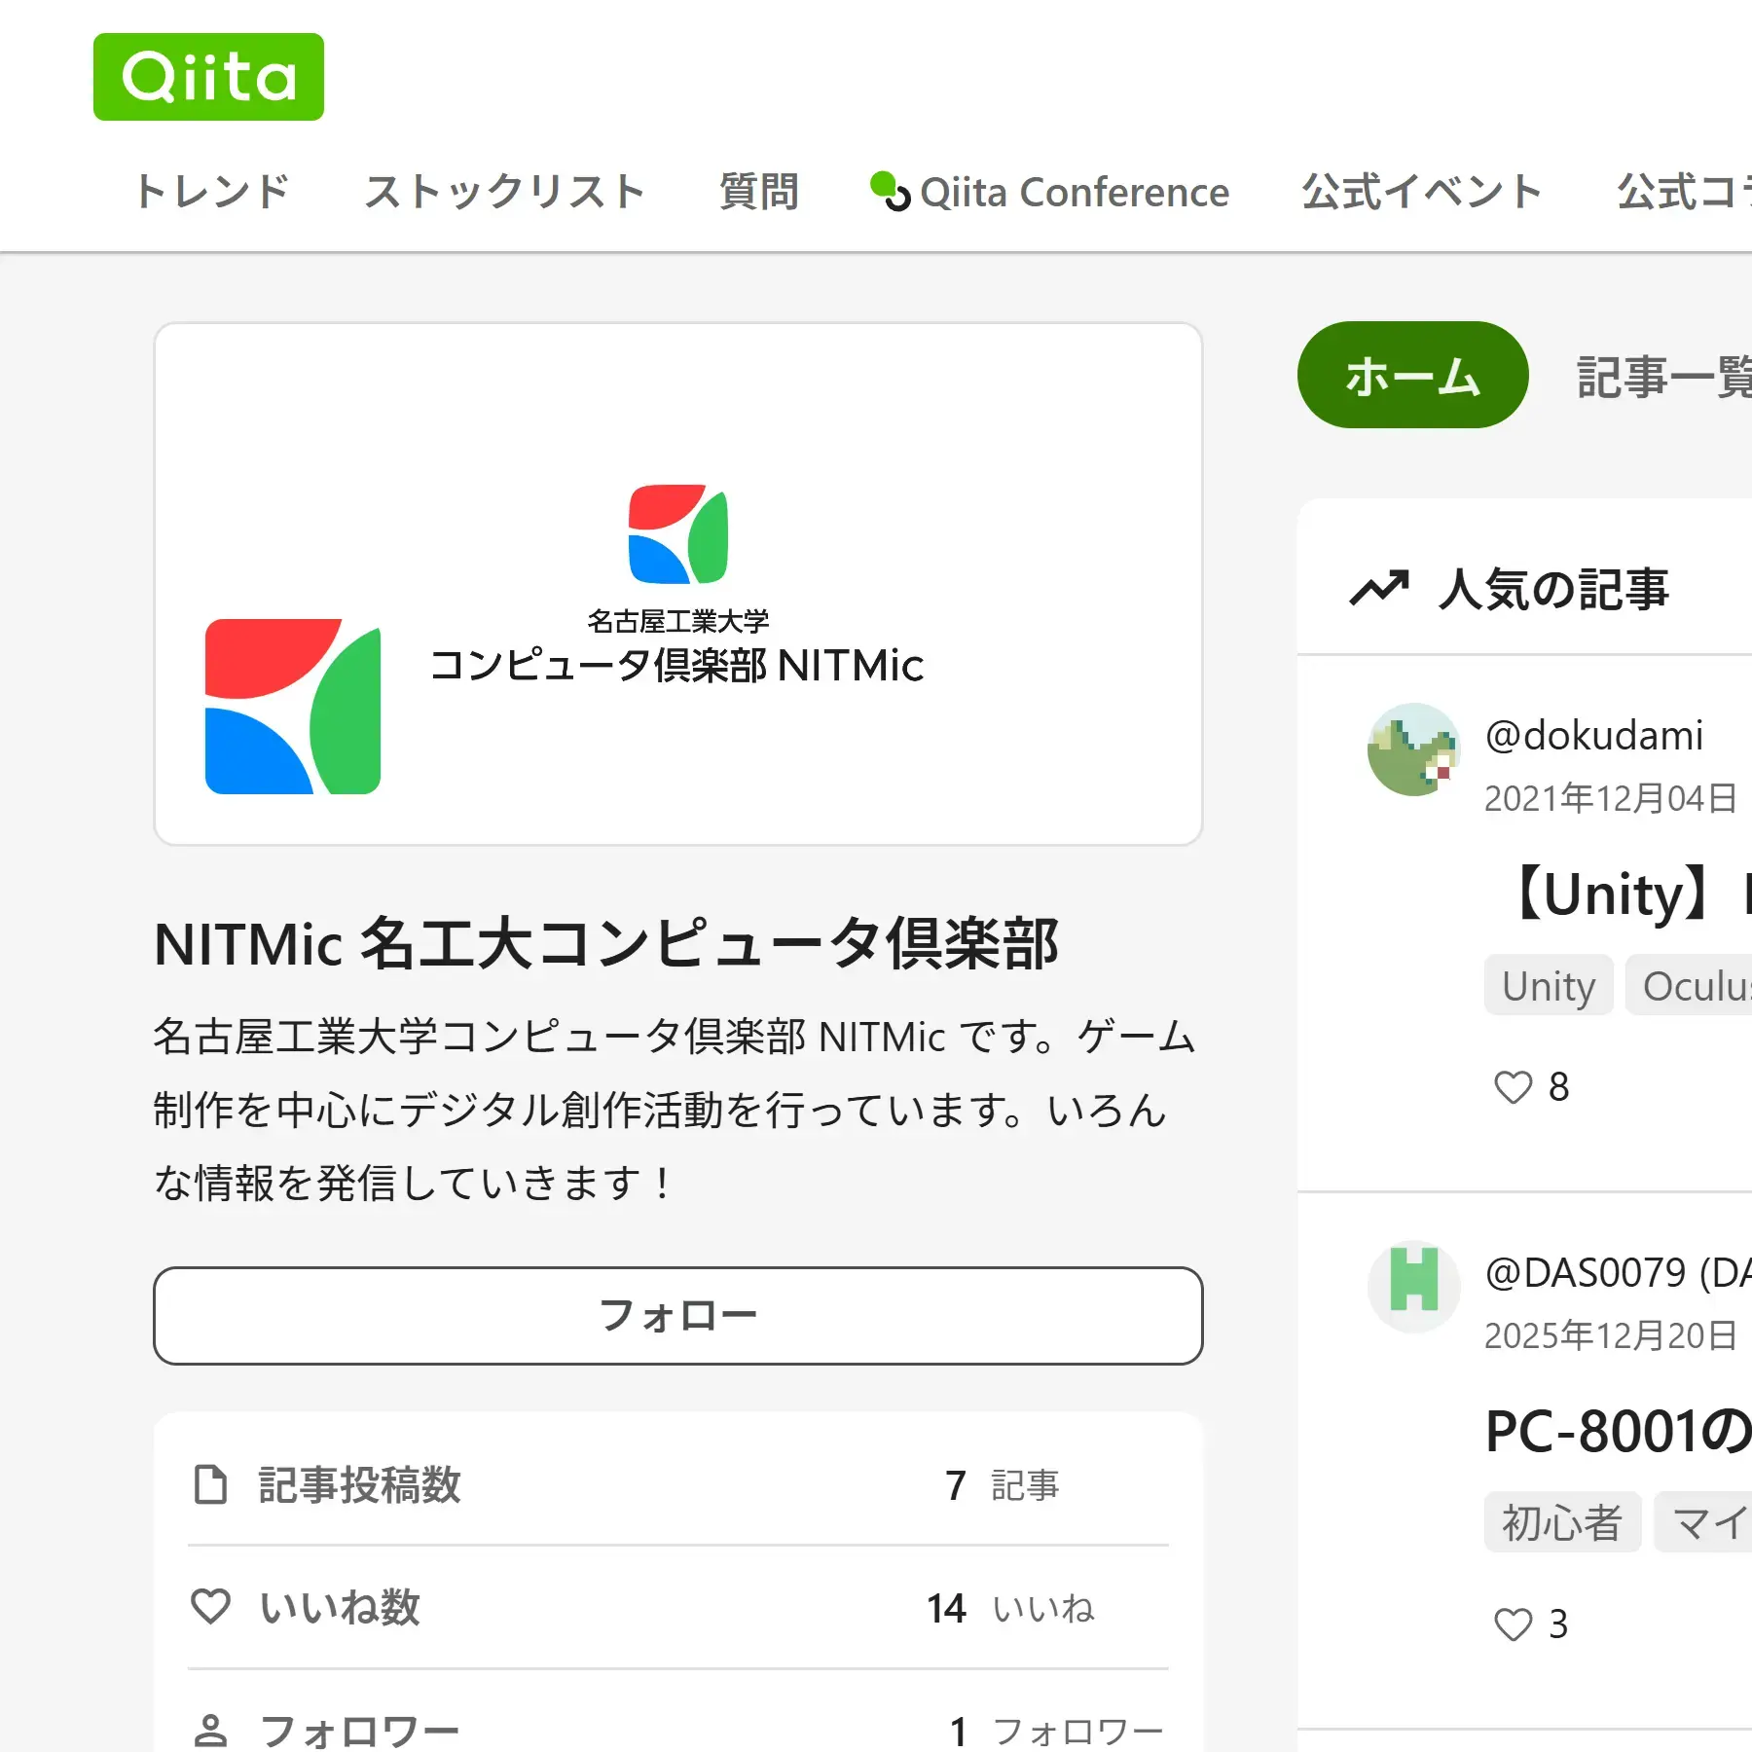The width and height of the screenshot is (1752, 1752).
Task: Go to 質問 section
Action: 758,192
